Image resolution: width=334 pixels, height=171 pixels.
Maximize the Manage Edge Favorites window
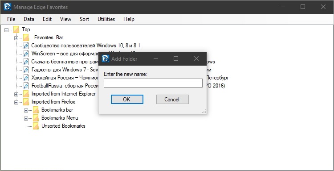tap(303, 7)
